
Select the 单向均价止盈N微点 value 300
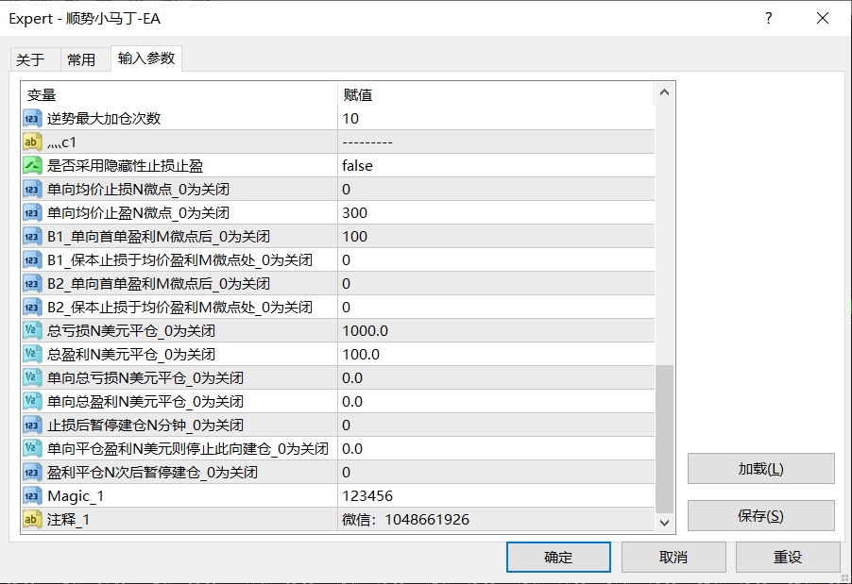(x=355, y=213)
